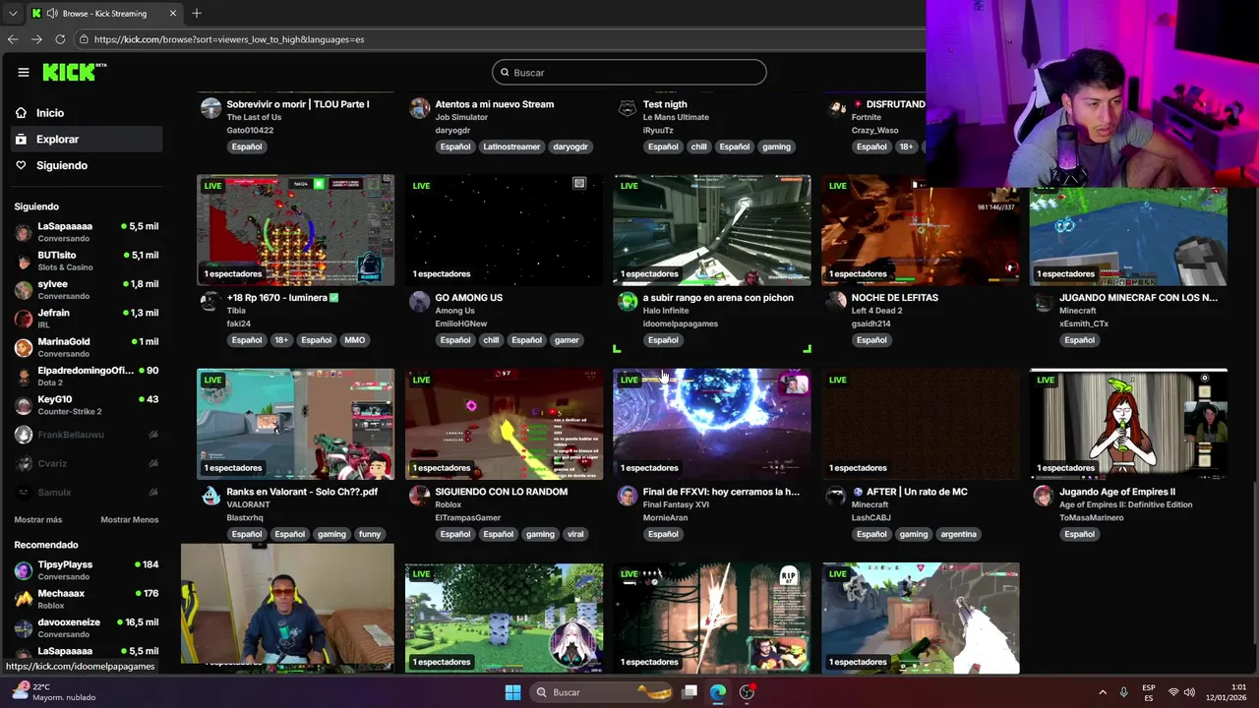Viewport: 1259px width, 708px height.
Task: Open MarinaGold's channel in the sidebar
Action: point(87,347)
